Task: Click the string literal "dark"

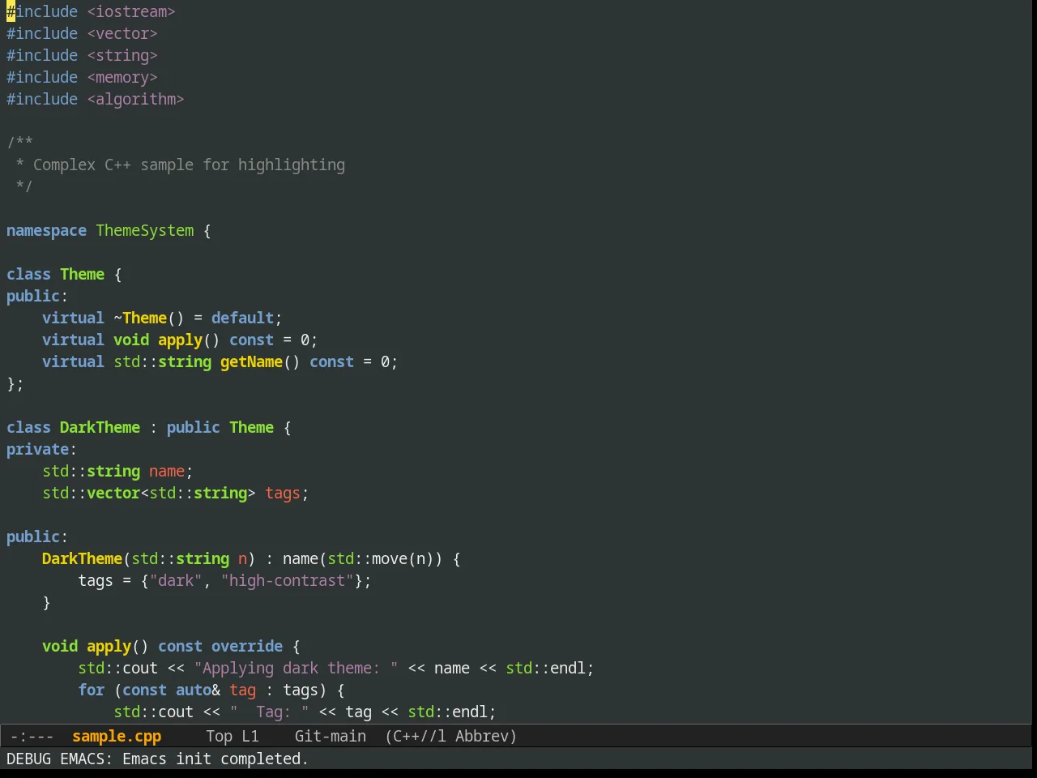Action: click(x=176, y=580)
